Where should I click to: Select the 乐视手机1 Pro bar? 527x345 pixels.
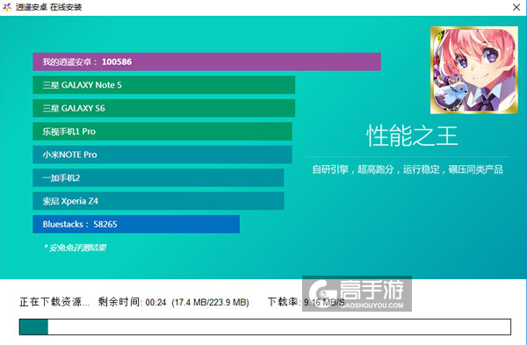pos(162,132)
